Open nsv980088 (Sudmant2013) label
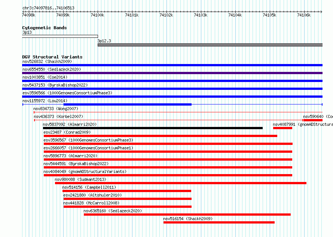Image resolution: width=333 pixels, height=237 pixels. 80,179
